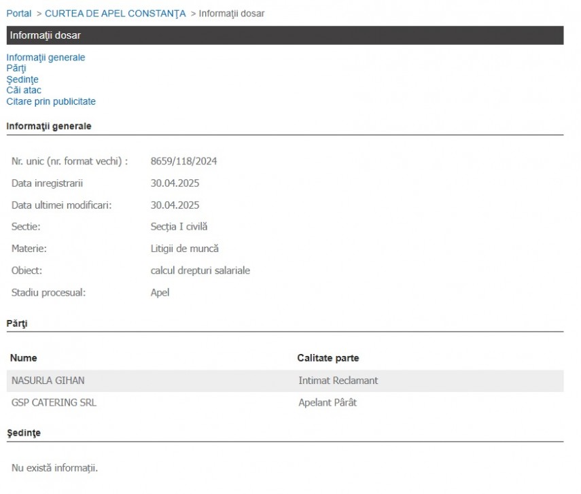Select 'Secția I civilă' value
The image size is (581, 494).
point(179,227)
